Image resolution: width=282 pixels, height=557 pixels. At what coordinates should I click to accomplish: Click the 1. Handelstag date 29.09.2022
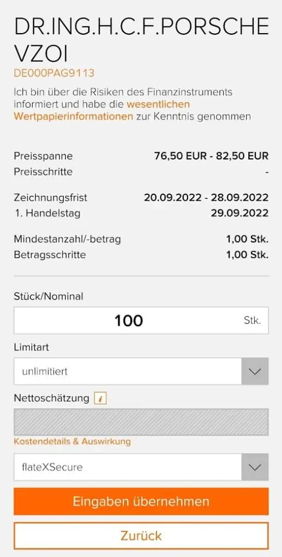[240, 213]
